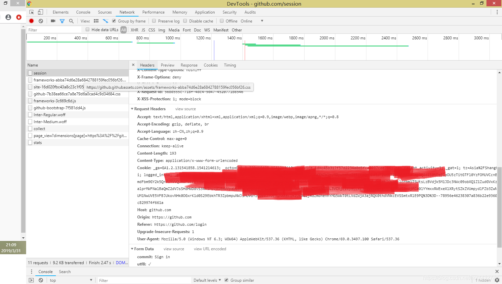Select frameworks-3c669c6d.js request
This screenshot has width=502, height=284.
click(x=77, y=101)
